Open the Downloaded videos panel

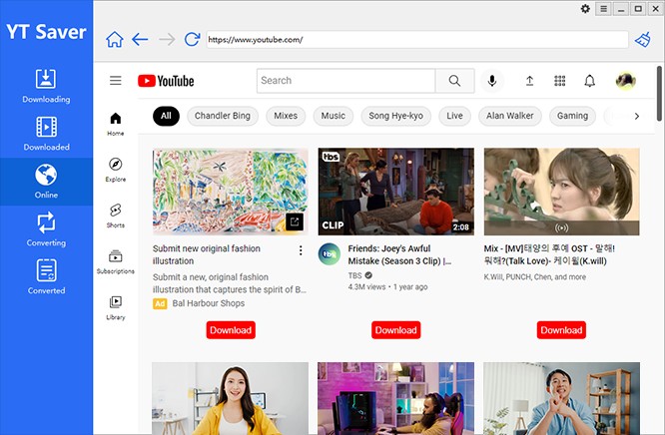pos(46,134)
